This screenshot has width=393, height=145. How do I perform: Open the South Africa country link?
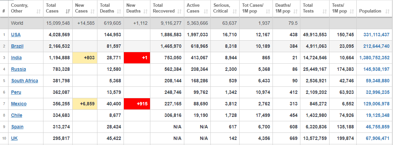[x=24, y=81]
